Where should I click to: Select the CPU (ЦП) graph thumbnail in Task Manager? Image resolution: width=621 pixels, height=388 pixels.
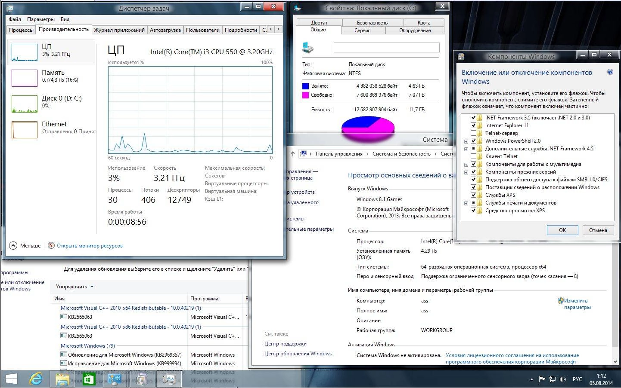pyautogui.click(x=24, y=52)
